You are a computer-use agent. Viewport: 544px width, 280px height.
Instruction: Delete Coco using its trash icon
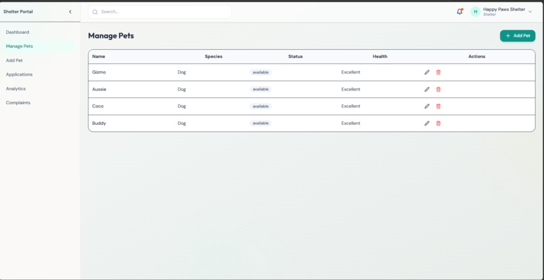point(438,106)
